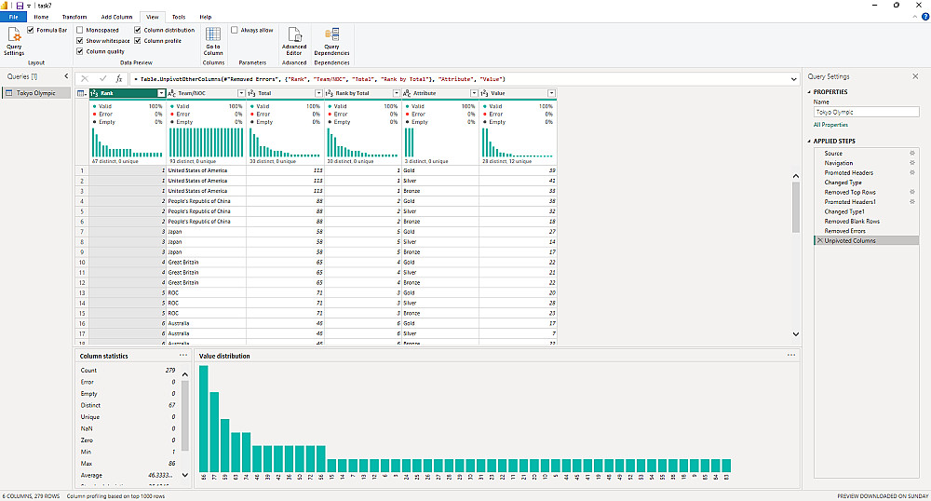Click the All Properties link
This screenshot has width=931, height=501.
point(830,124)
